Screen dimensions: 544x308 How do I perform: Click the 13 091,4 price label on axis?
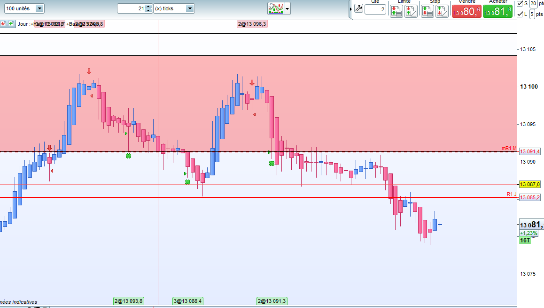530,151
